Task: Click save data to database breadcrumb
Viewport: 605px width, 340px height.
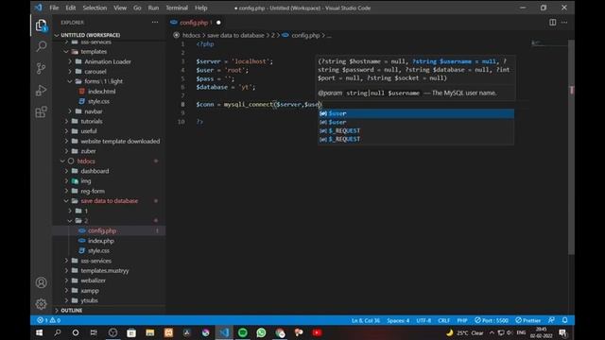Action: 235,35
